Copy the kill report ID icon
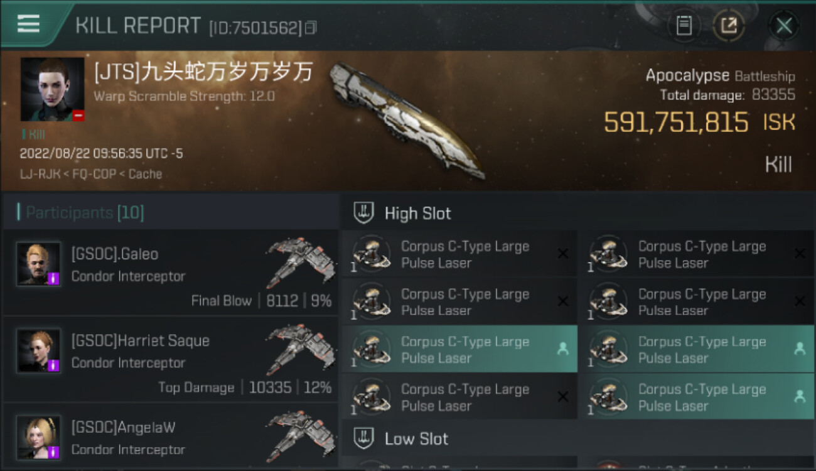The height and width of the screenshot is (471, 816). (311, 27)
